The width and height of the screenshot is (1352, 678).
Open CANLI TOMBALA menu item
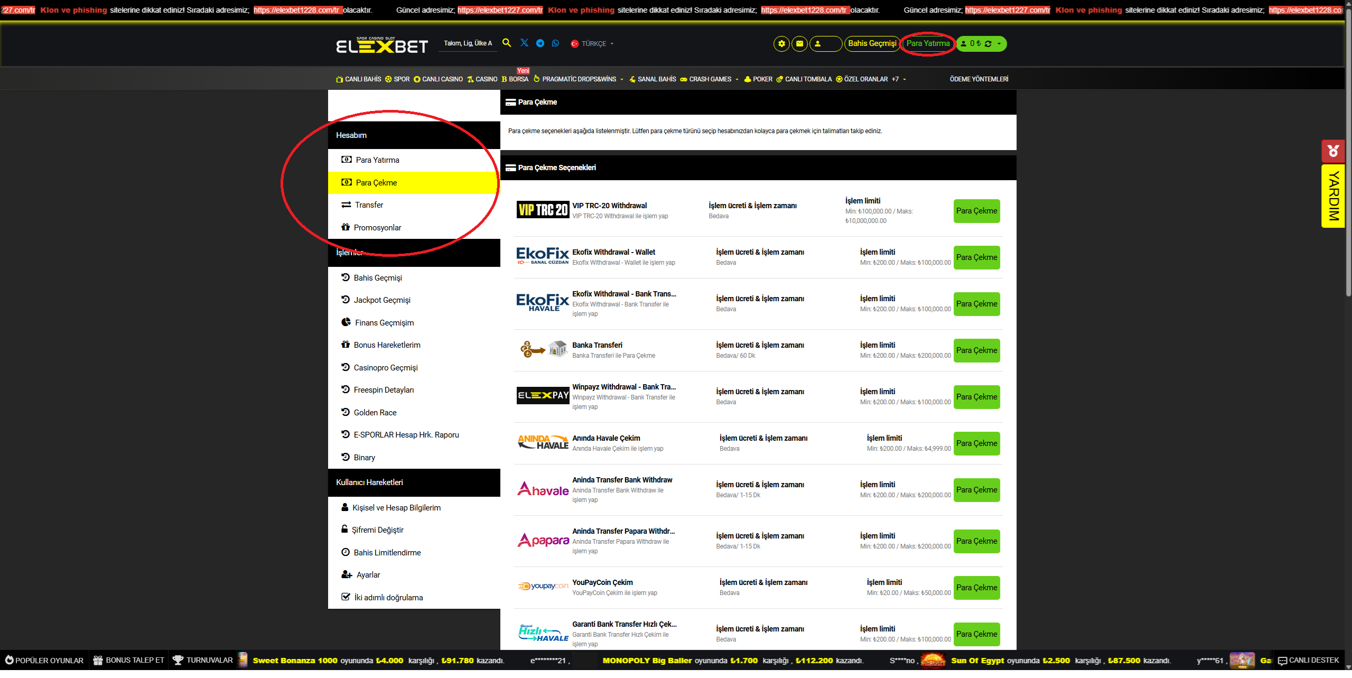point(804,79)
